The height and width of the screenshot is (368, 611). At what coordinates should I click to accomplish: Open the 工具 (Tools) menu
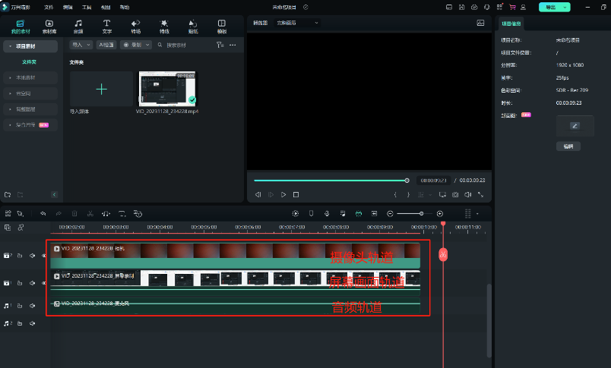point(87,7)
